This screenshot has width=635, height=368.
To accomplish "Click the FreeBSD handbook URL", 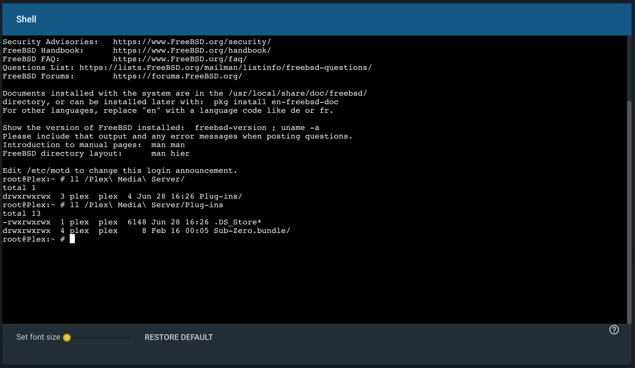I will [192, 50].
